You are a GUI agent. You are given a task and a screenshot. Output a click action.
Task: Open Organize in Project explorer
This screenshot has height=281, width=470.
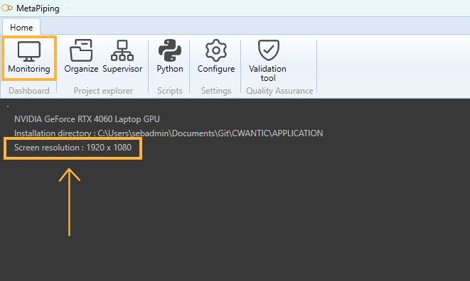tap(81, 57)
